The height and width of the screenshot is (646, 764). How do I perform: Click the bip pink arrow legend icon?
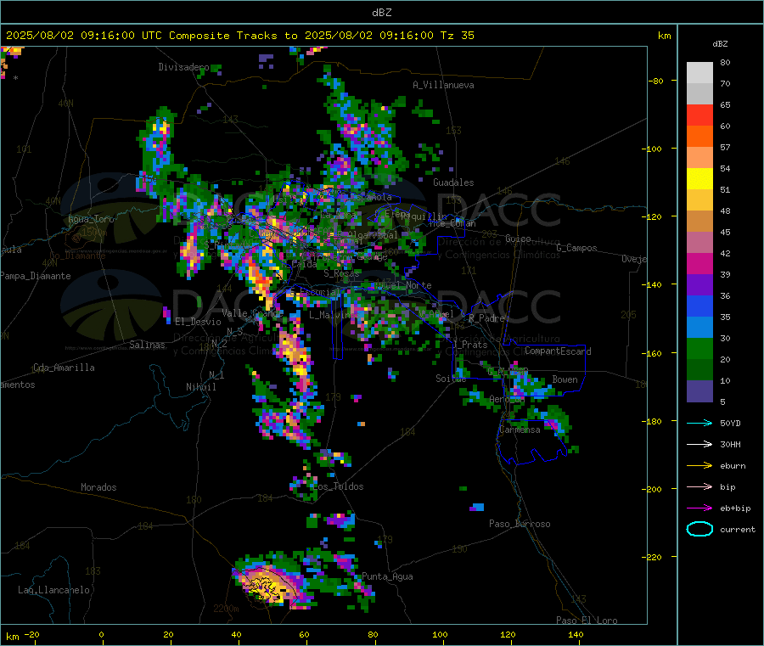coord(699,486)
